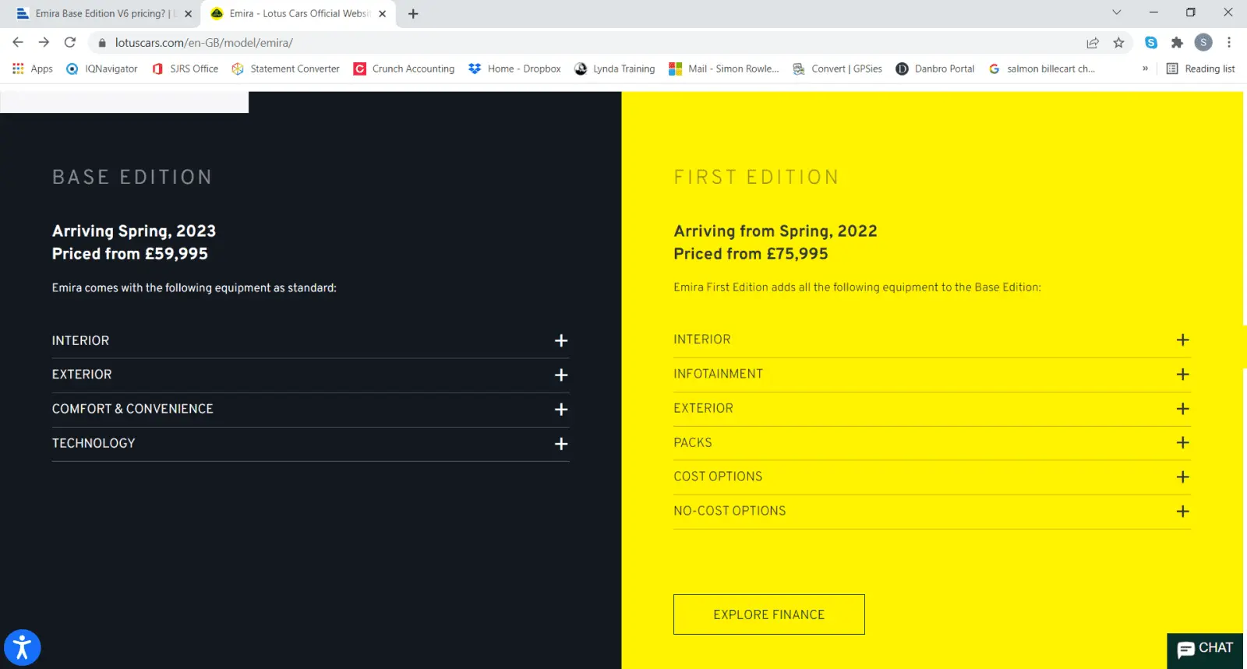Image resolution: width=1247 pixels, height=669 pixels.
Task: Expand First Edition INFOTAINMENT section
Action: pyautogui.click(x=1182, y=375)
